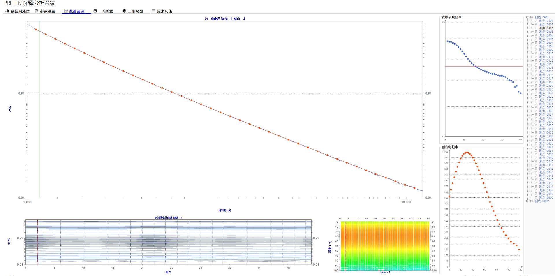Collapse the 测线 0001 tree node

click(528, 17)
